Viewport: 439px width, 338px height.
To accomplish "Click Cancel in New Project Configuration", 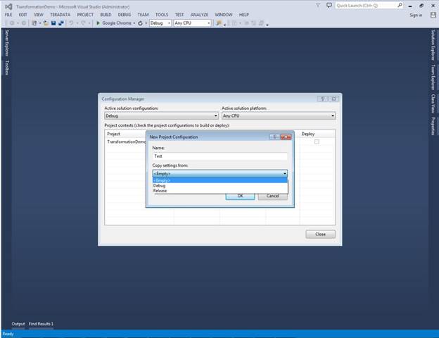I will click(273, 196).
